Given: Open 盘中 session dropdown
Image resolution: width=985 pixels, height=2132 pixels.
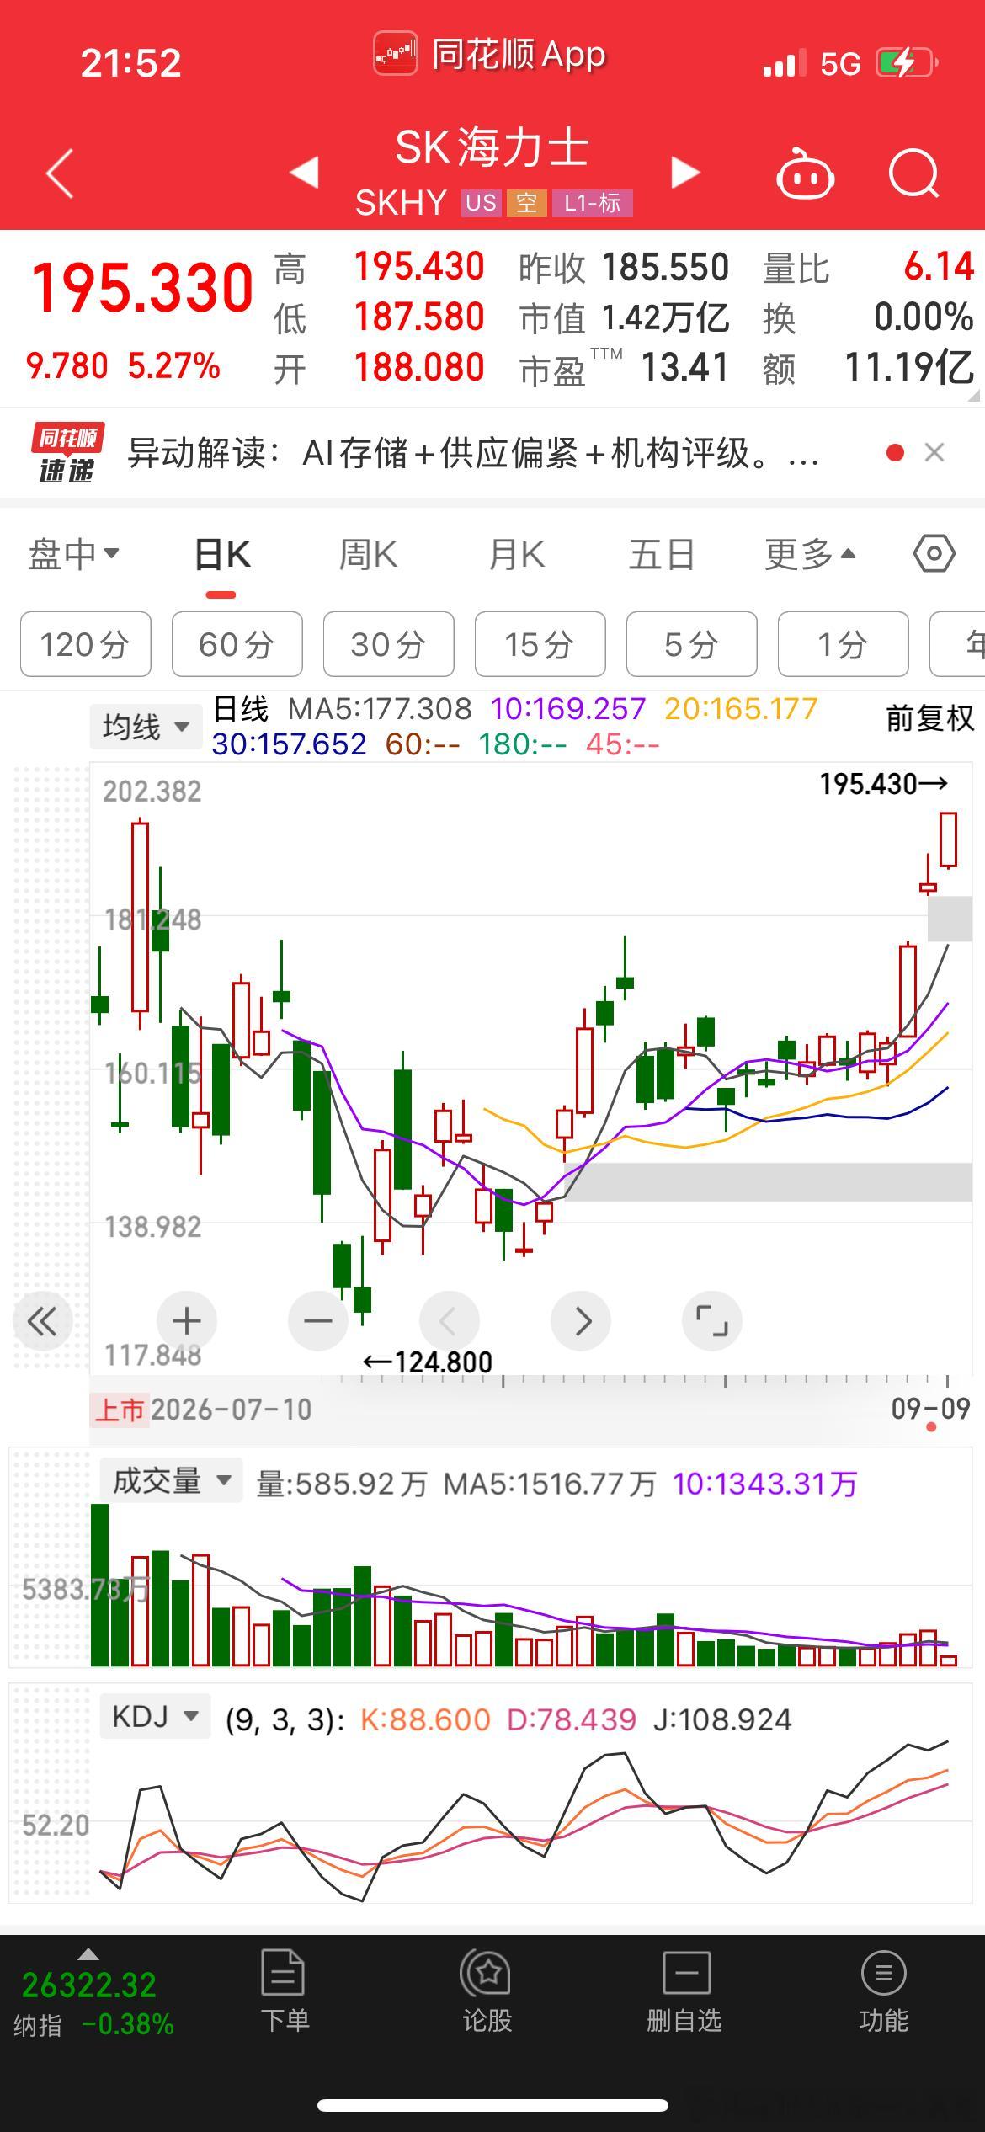Looking at the screenshot, I should [x=73, y=554].
